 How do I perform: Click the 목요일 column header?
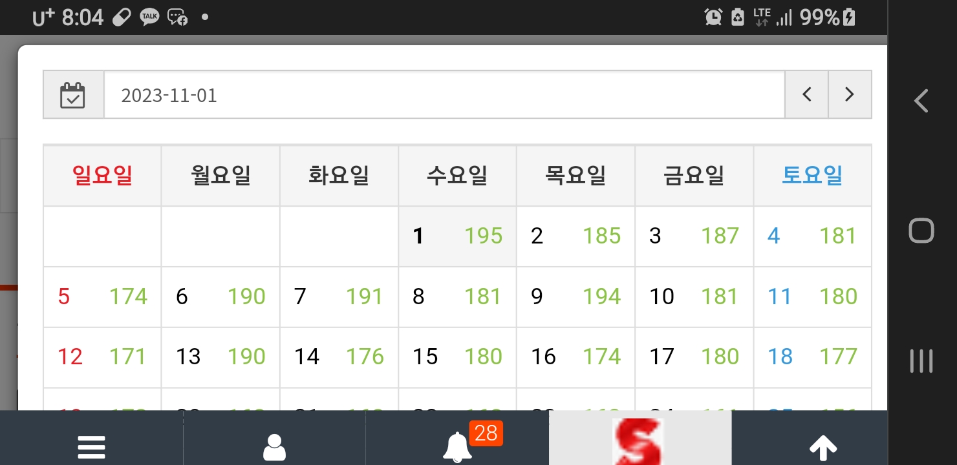(x=575, y=176)
